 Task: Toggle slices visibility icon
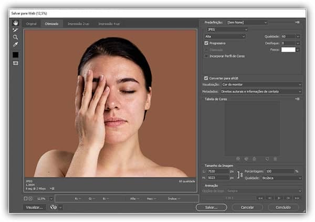point(15,63)
